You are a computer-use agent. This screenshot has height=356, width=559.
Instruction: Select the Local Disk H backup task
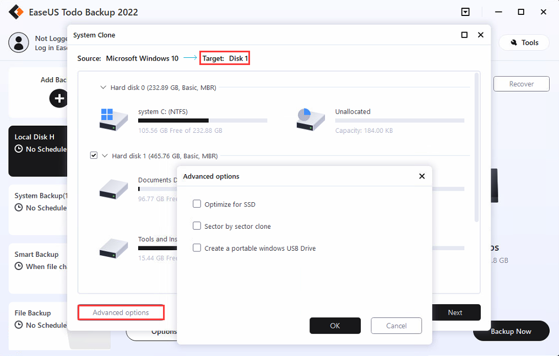click(x=38, y=151)
